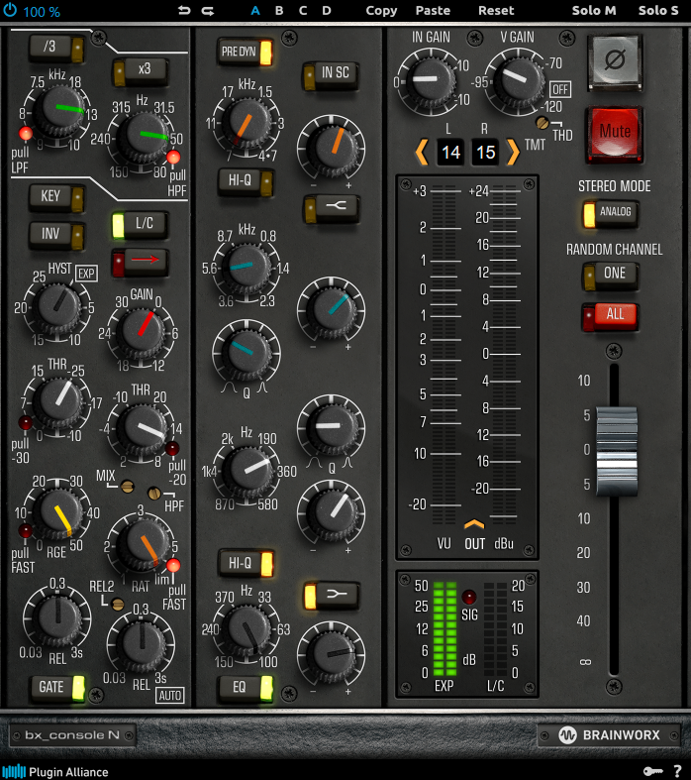Click the gate THR pull -30 indicator
This screenshot has height=780, width=691.
point(26,423)
